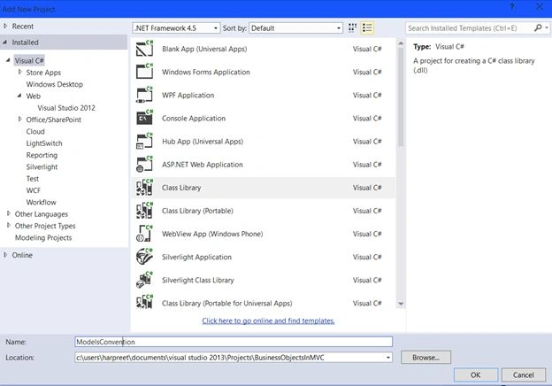Image resolution: width=552 pixels, height=386 pixels.
Task: Click the template list scroll up arrow
Action: click(401, 43)
